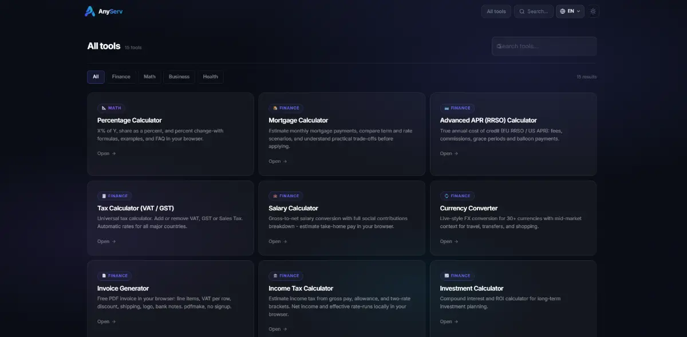Image resolution: width=687 pixels, height=337 pixels.
Task: Click the Currency Converter title
Action: pyautogui.click(x=469, y=208)
